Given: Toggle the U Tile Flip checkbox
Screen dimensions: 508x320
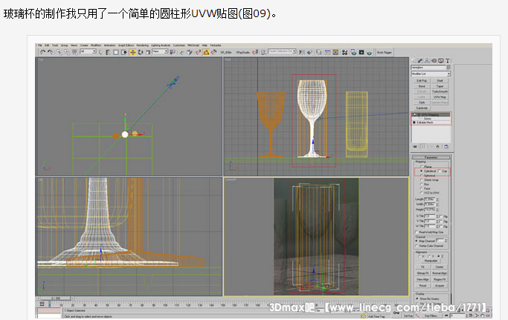Looking at the screenshot, I should pyautogui.click(x=441, y=217).
